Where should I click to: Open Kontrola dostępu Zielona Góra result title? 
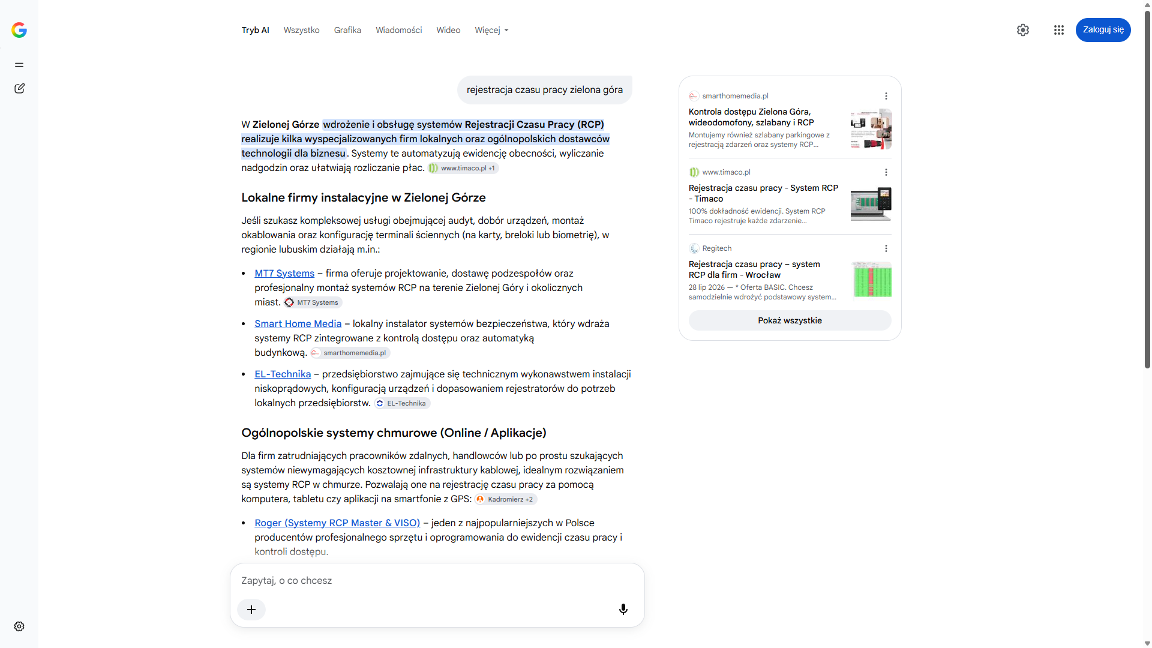pos(751,117)
